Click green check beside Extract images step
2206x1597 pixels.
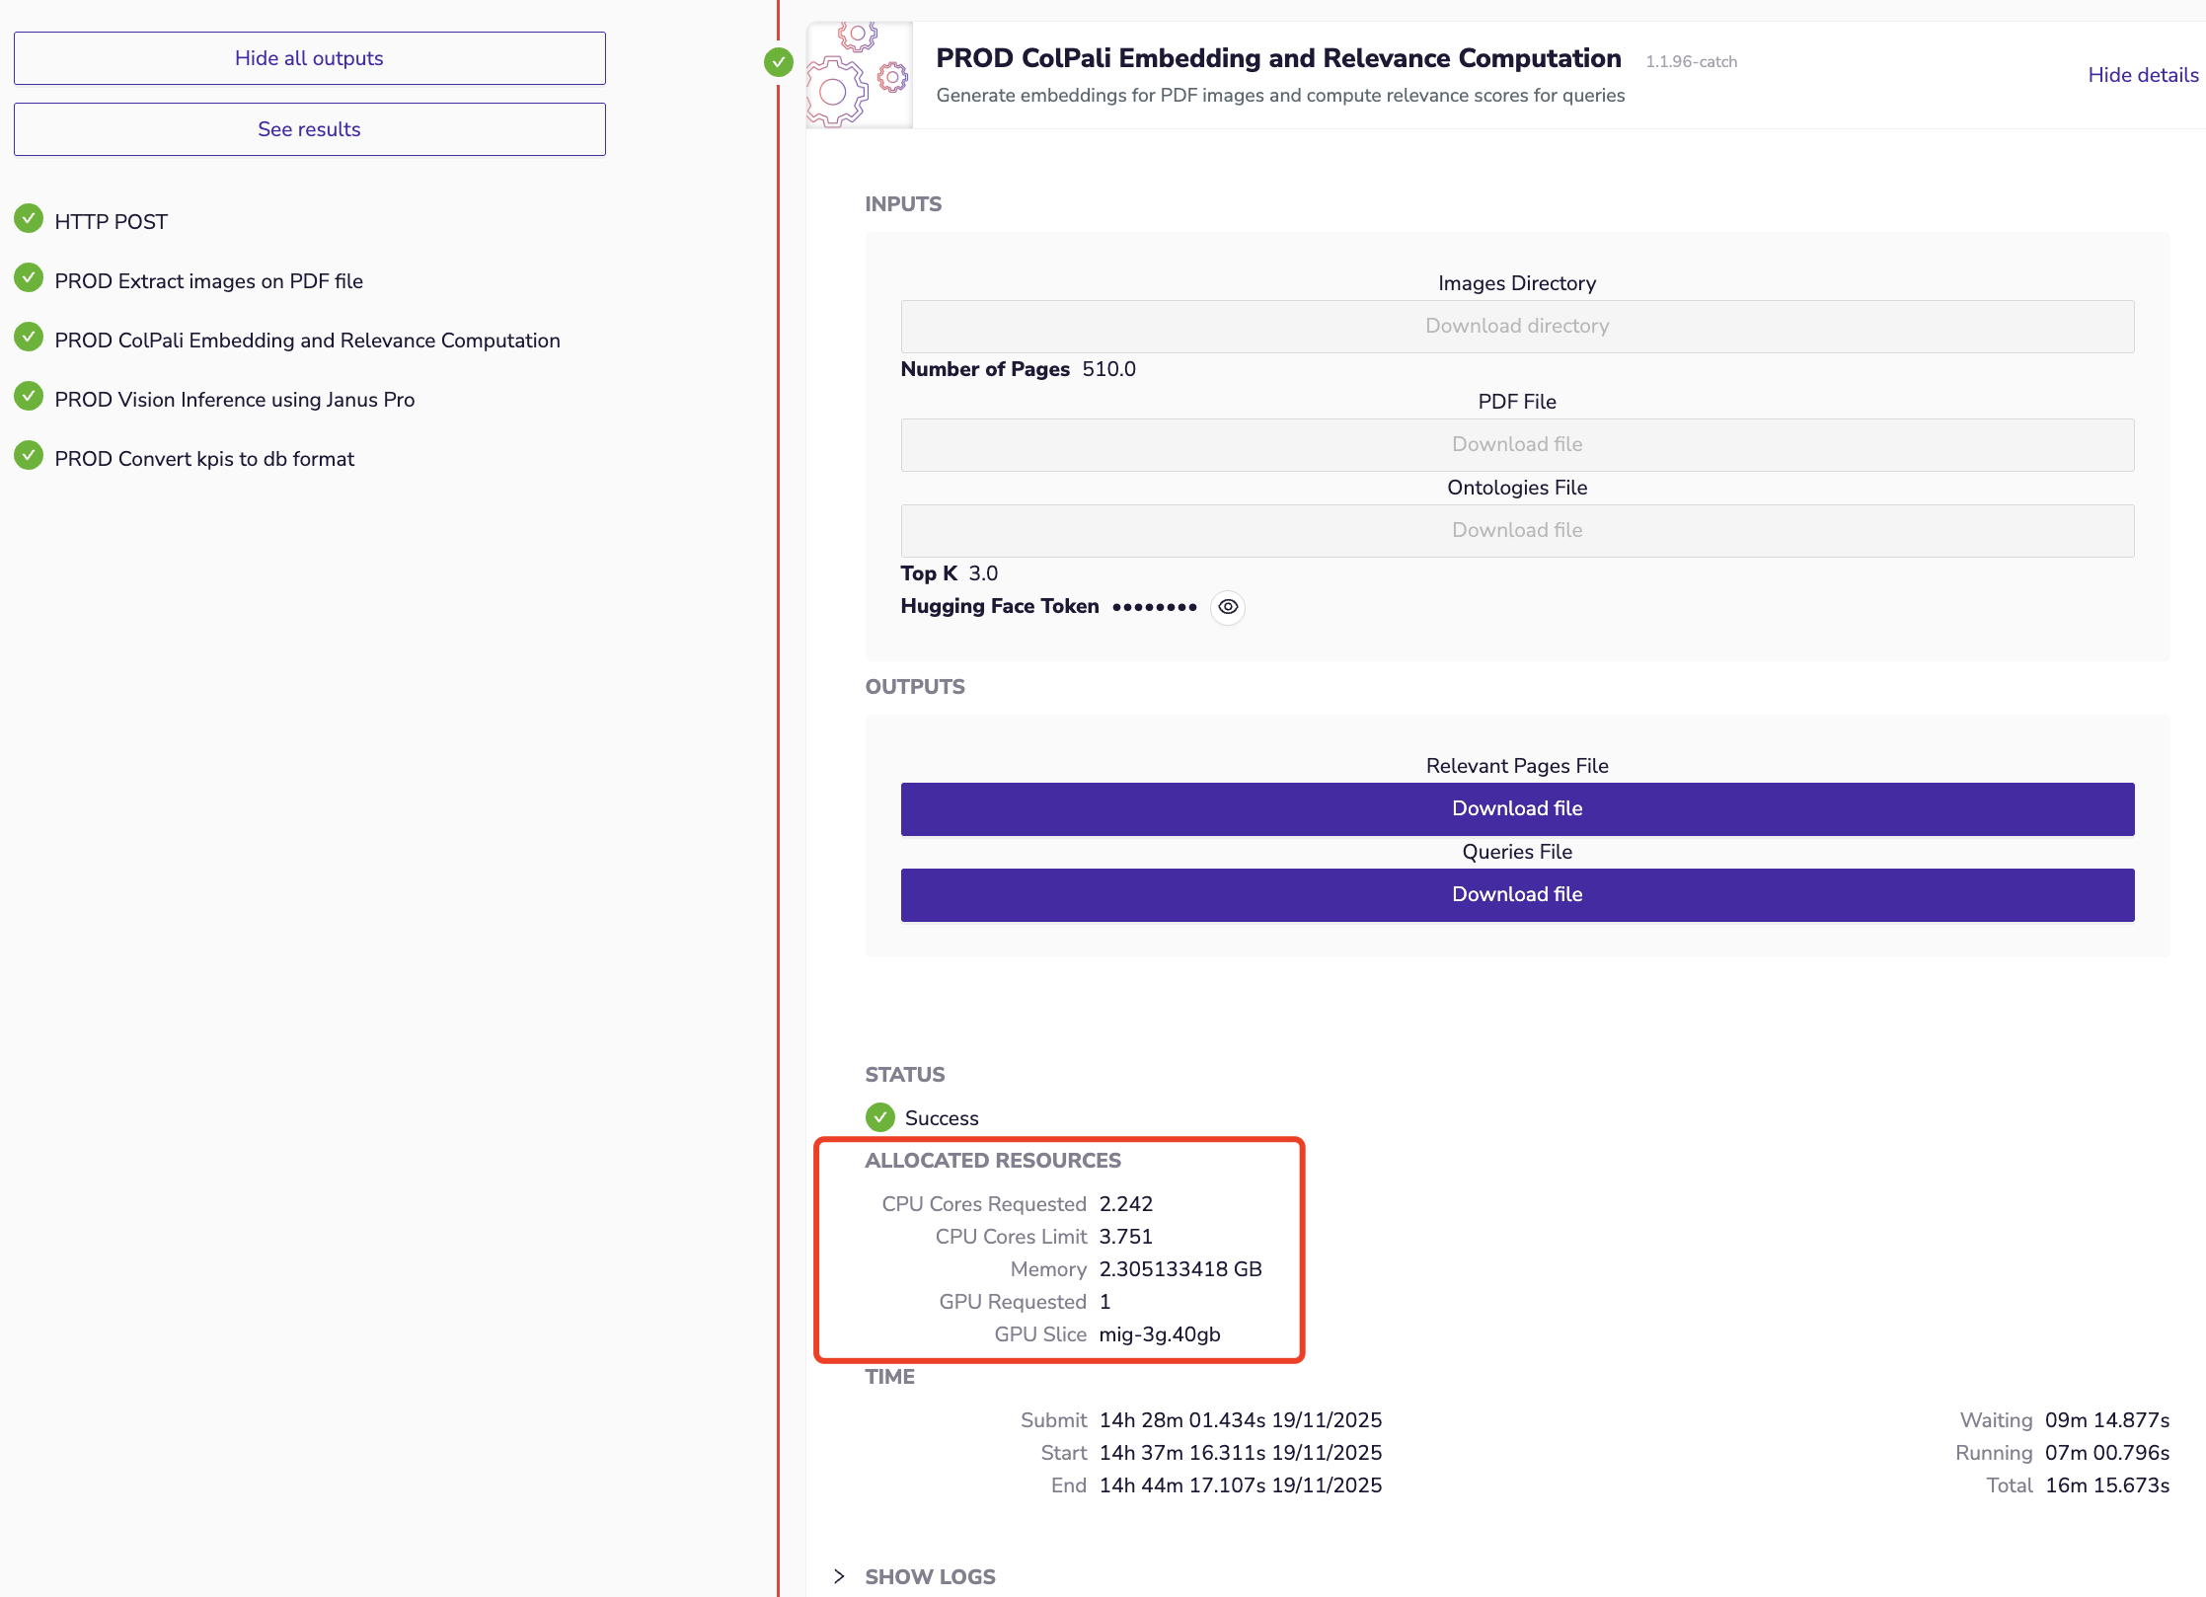[29, 278]
